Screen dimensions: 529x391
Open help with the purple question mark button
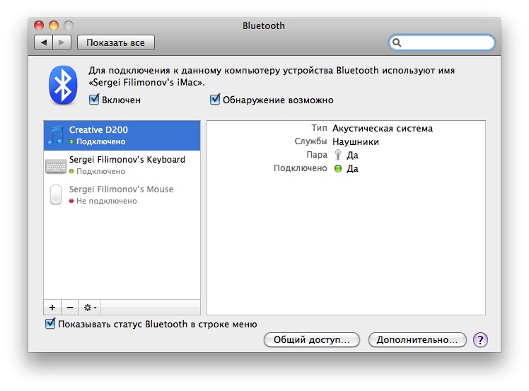click(480, 339)
